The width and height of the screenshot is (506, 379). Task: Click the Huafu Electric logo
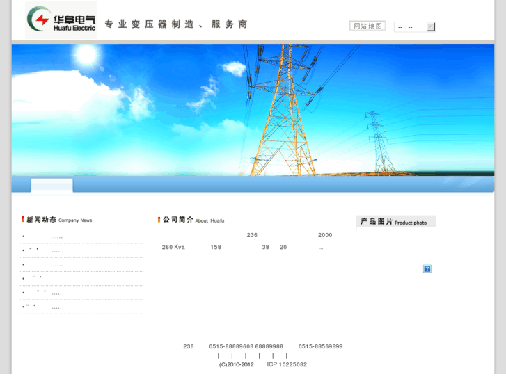click(x=61, y=20)
